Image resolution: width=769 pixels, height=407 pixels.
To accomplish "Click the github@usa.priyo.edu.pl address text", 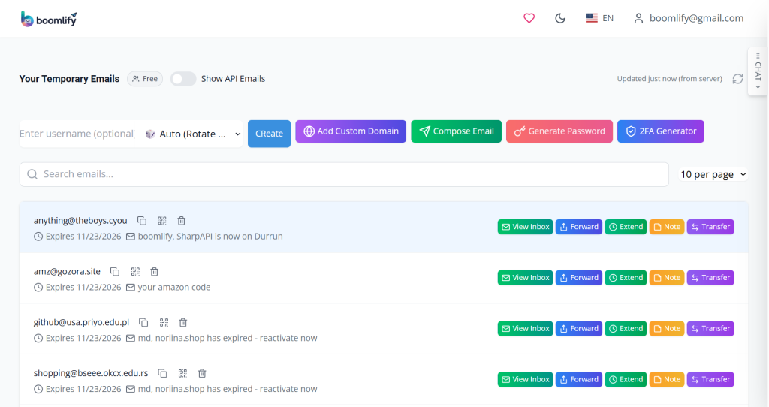I will click(81, 323).
